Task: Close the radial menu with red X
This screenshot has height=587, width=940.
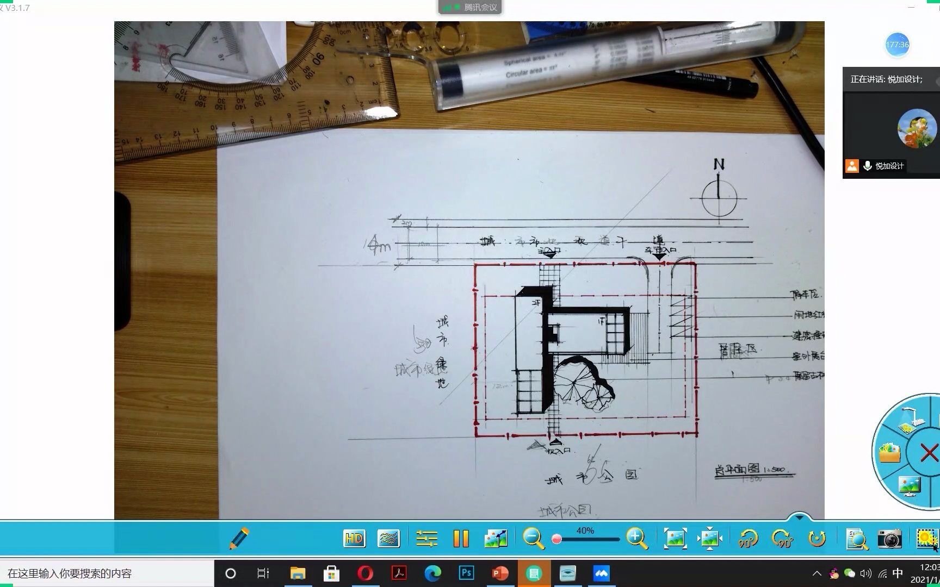Action: pyautogui.click(x=929, y=452)
